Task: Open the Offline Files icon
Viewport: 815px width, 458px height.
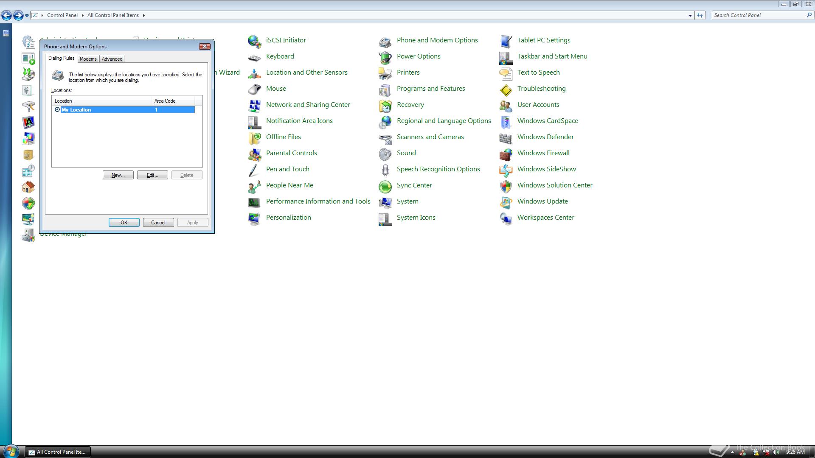Action: click(x=254, y=137)
